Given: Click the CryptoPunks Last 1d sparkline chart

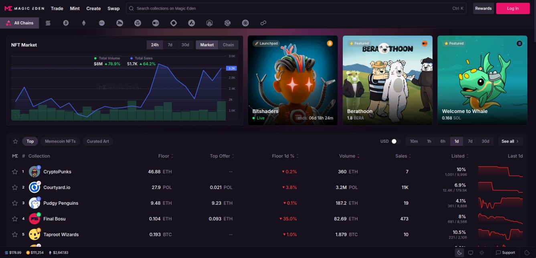Looking at the screenshot, I should pos(500,172).
